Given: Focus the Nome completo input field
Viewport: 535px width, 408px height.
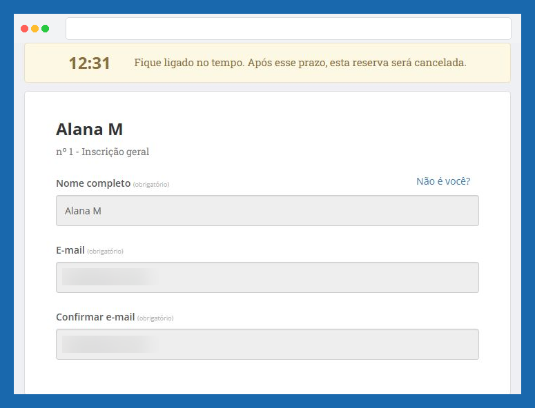Looking at the screenshot, I should point(267,210).
